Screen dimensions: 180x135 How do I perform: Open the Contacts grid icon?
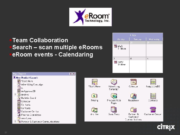153,96
